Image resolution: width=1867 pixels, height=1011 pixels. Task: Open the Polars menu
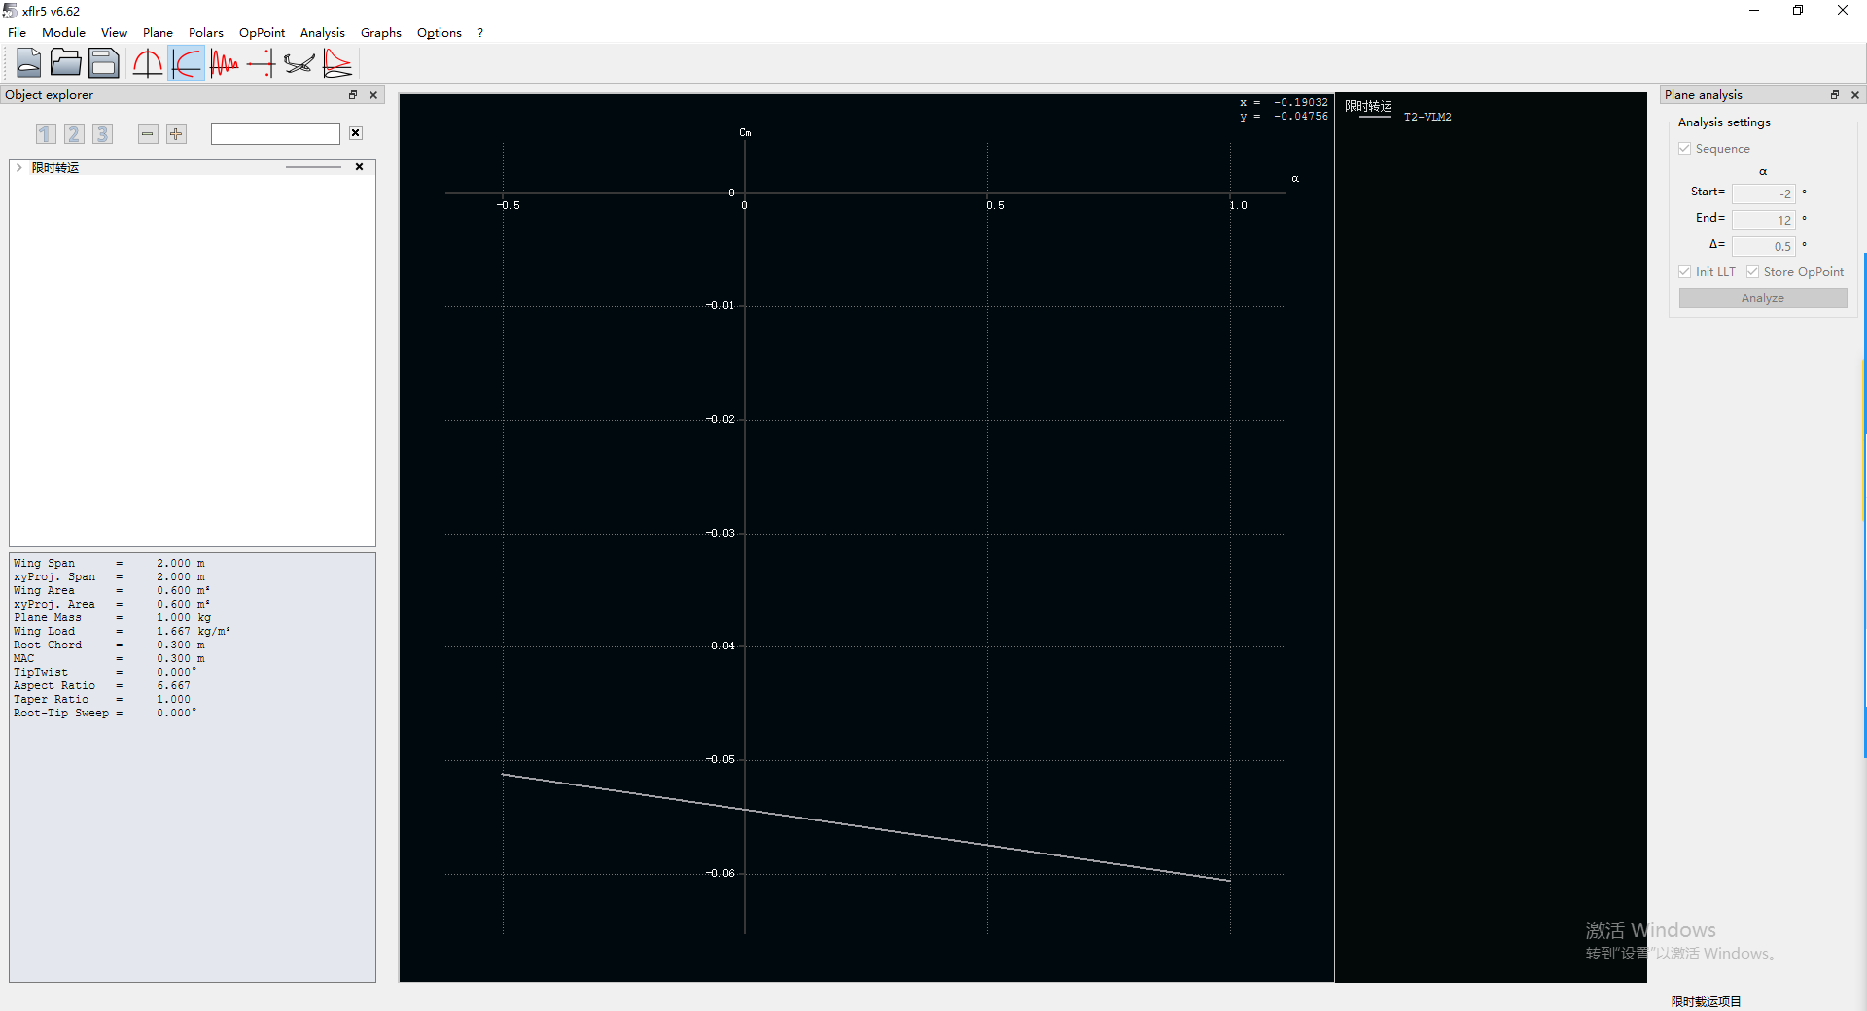click(x=206, y=32)
